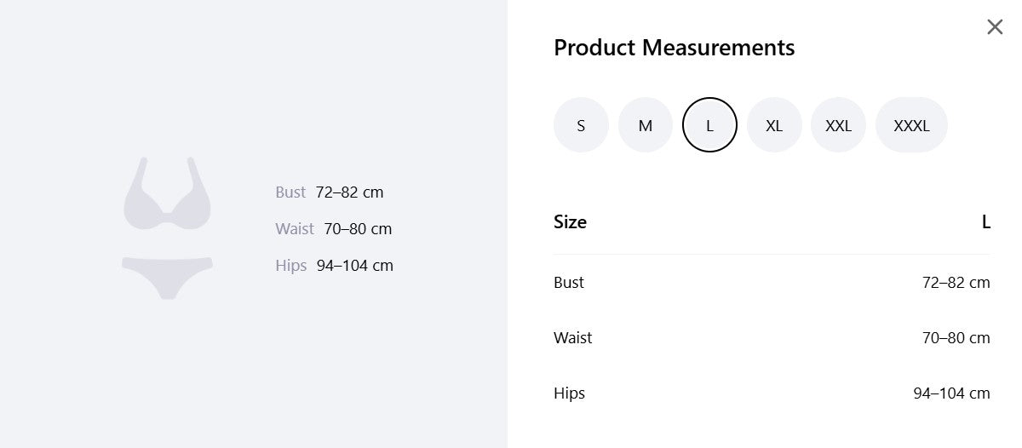Select size XXXL
This screenshot has width=1022, height=448.
[911, 125]
